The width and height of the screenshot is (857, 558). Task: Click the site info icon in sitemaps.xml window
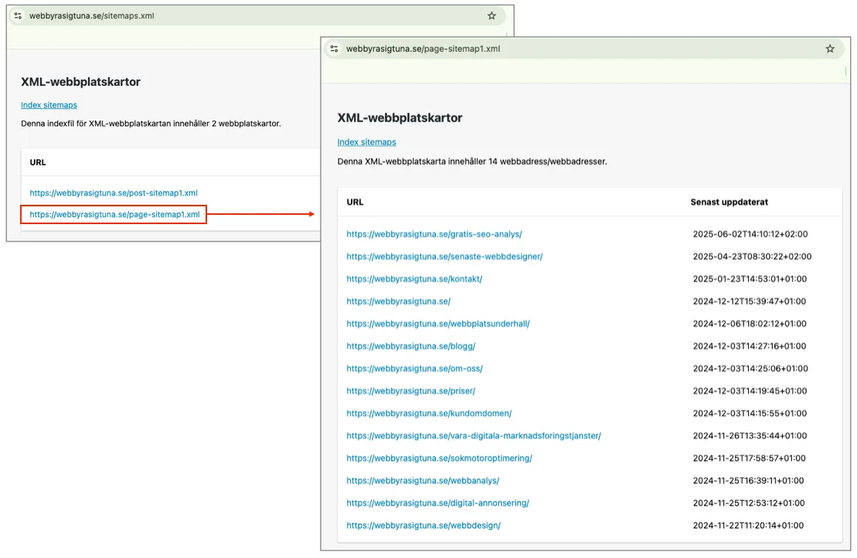[18, 16]
